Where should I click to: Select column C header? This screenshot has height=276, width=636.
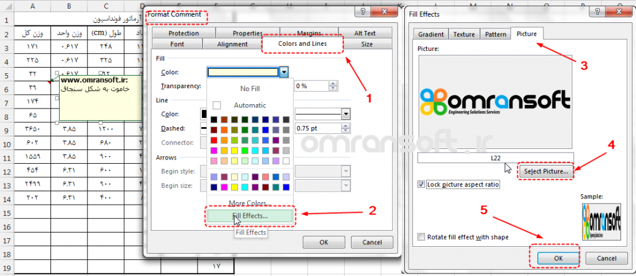(x=106, y=6)
